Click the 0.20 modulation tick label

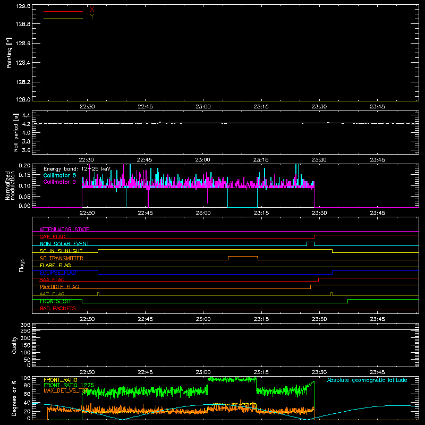(x=24, y=166)
